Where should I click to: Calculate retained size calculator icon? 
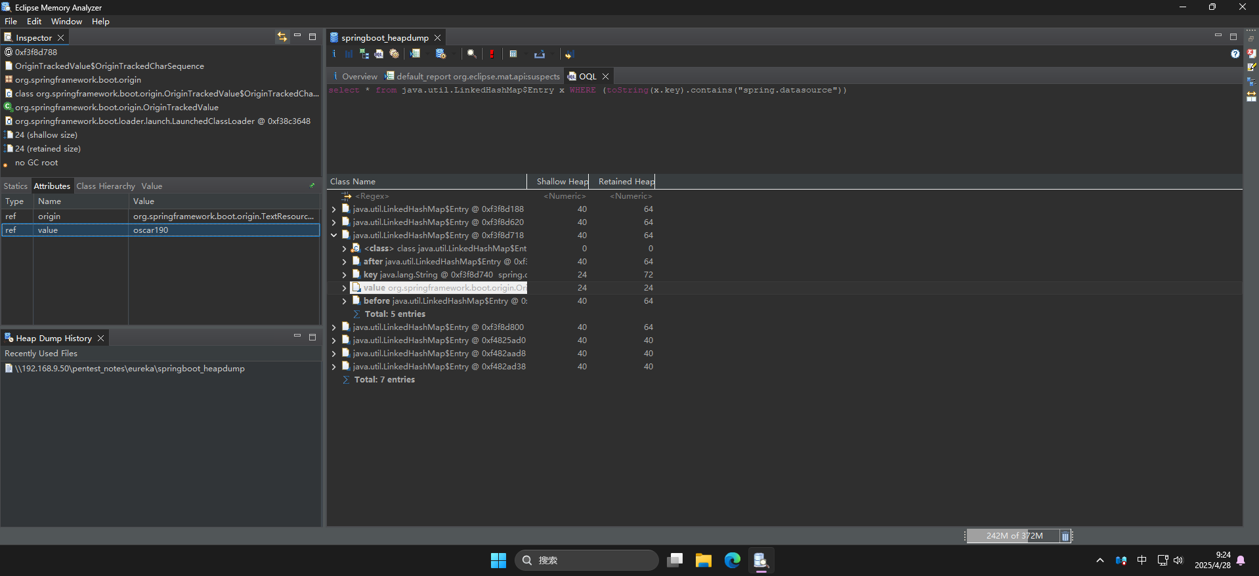[513, 54]
